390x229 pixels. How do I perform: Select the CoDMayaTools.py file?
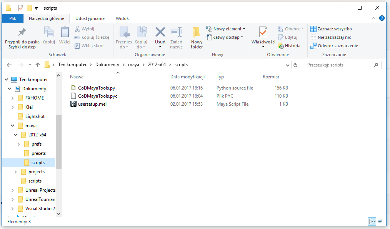[97, 88]
